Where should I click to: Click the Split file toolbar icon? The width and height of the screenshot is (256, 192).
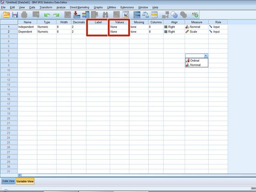pyautogui.click(x=137, y=15)
